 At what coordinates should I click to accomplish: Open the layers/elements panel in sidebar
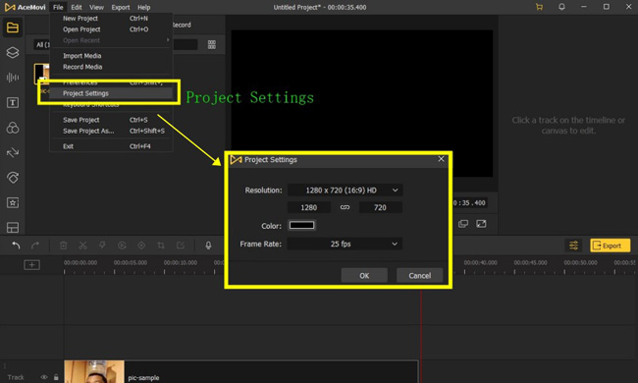pyautogui.click(x=12, y=52)
